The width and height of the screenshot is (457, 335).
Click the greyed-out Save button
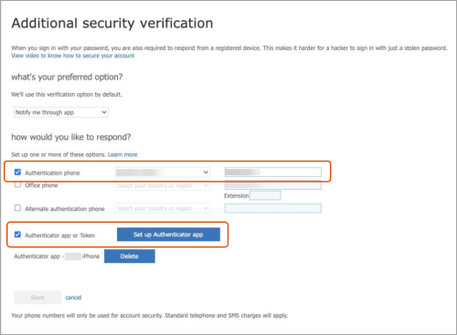(37, 298)
